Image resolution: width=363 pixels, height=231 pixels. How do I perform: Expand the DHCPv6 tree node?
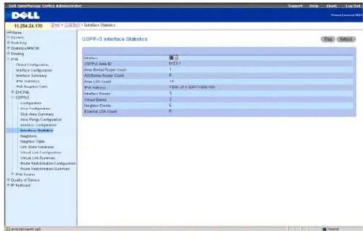point(13,92)
